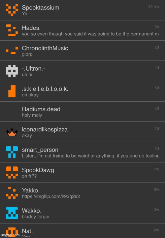
Task: Click smart_person's blue pixel avatar
Action: coord(12,152)
